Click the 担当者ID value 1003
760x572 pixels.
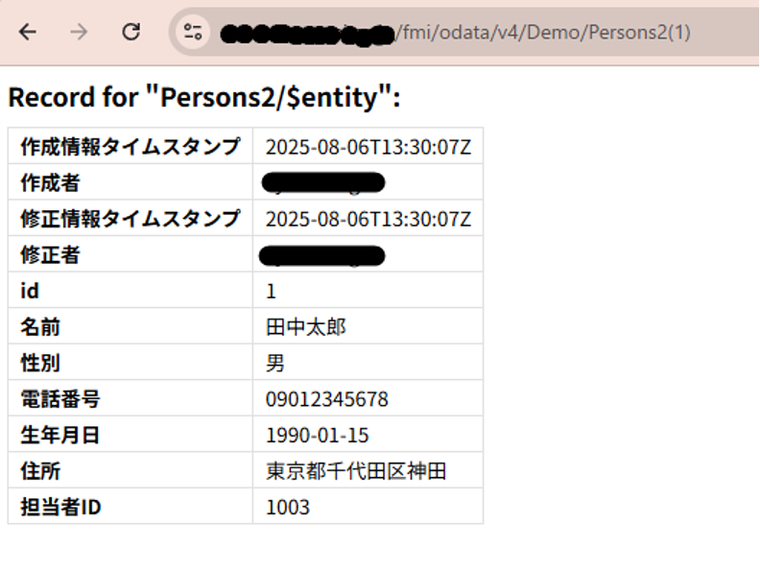[287, 507]
